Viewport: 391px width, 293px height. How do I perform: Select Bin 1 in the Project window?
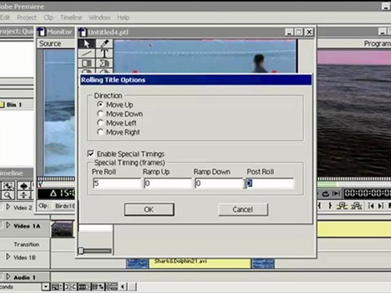point(14,105)
